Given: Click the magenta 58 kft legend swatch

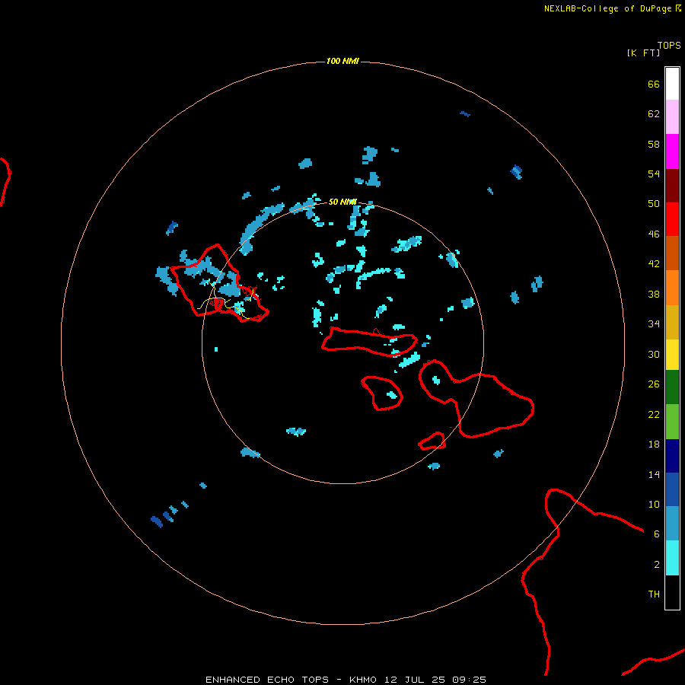Looking at the screenshot, I should [x=672, y=151].
